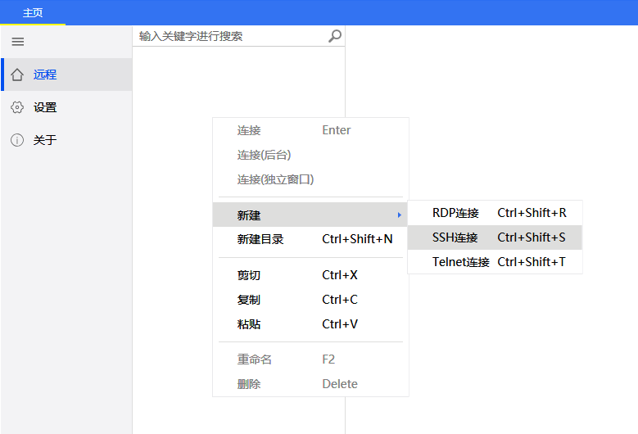Toggle the hamburger menu icon in sidebar
Screen dimensions: 638x434
point(17,42)
